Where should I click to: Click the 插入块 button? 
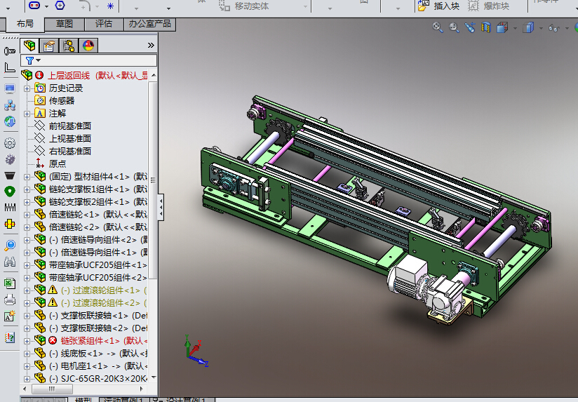439,6
